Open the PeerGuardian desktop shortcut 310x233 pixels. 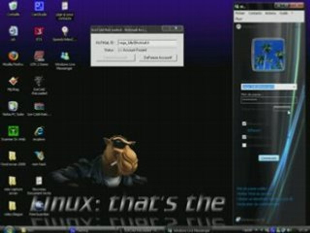coord(39,208)
